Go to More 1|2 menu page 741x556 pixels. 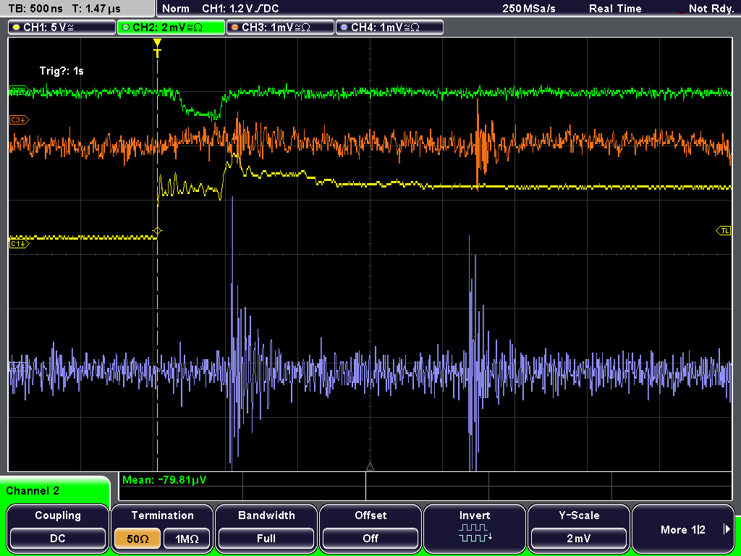click(683, 528)
